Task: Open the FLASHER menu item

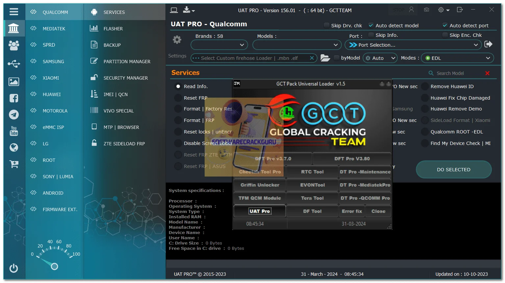Action: pyautogui.click(x=125, y=29)
